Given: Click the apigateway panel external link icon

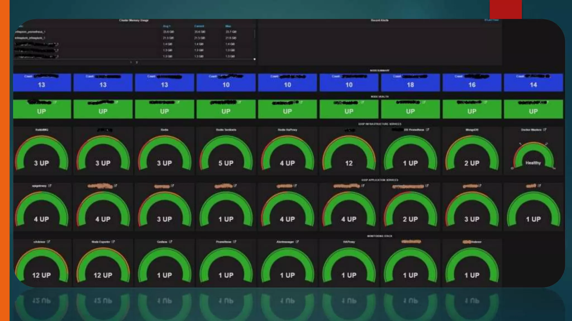Looking at the screenshot, I should point(50,186).
